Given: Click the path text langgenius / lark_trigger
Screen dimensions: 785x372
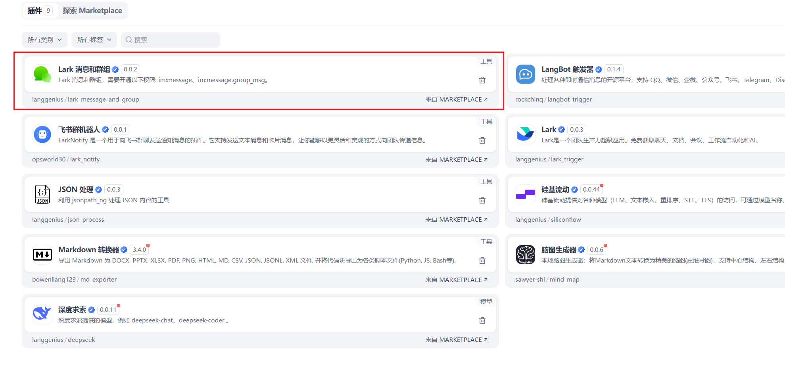Looking at the screenshot, I should click(x=549, y=159).
